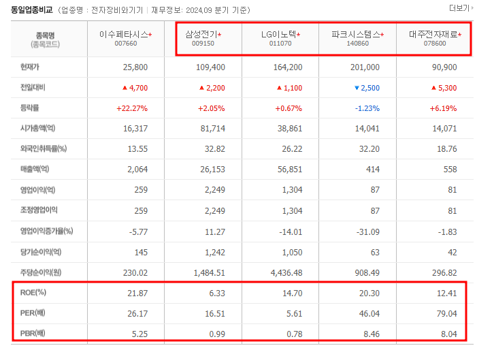Select the falling change value 2,500
Viewport: 477px width, 350px height.
tap(370, 88)
